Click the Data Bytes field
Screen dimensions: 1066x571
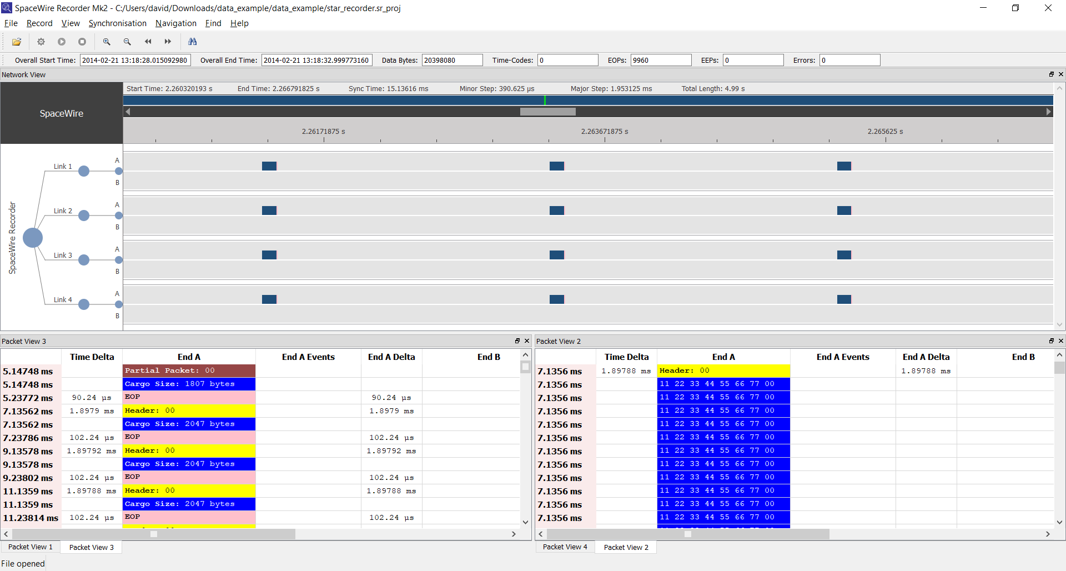click(452, 60)
